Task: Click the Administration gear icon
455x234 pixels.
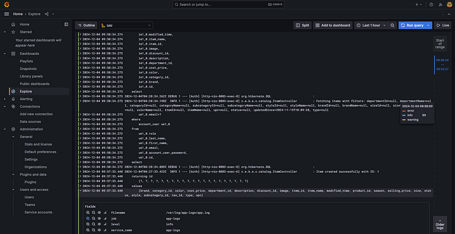Action: 13,129
